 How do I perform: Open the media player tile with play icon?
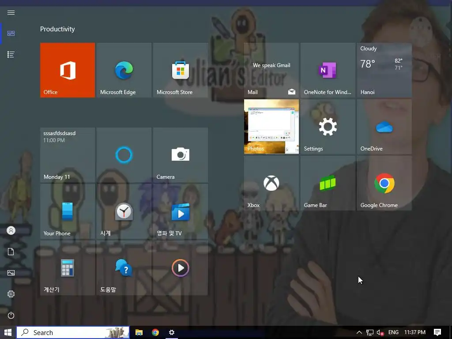[181, 268]
